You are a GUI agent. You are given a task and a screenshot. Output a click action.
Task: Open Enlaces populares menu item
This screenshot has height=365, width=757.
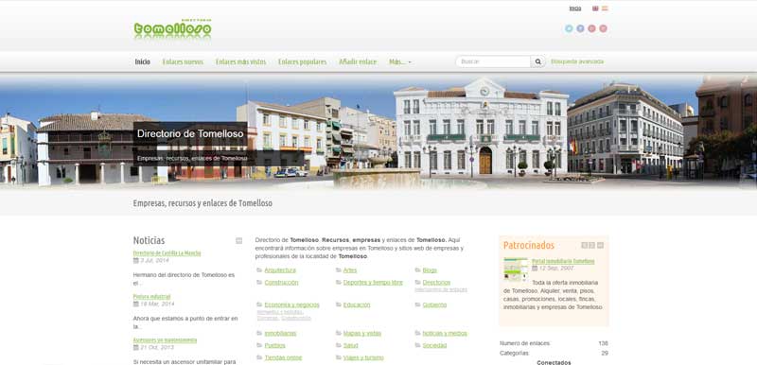coord(302,62)
